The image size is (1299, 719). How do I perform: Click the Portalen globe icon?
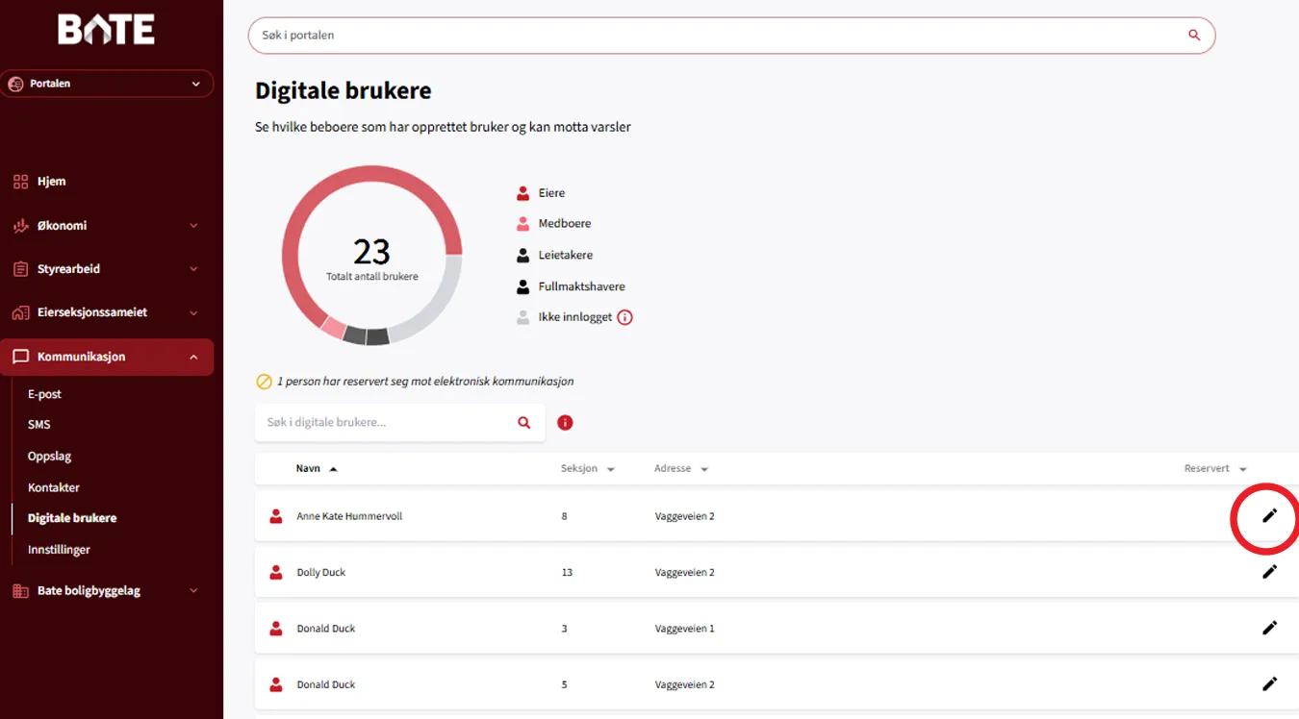15,84
